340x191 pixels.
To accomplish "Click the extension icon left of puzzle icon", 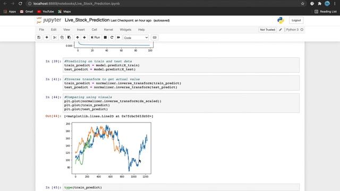I will (312, 4).
